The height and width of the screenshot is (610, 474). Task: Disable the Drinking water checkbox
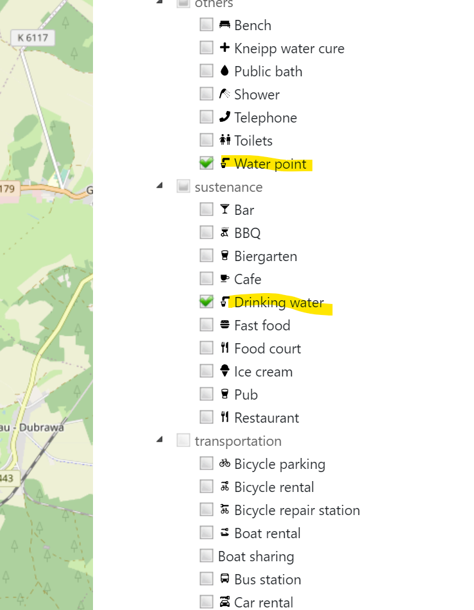pos(206,302)
